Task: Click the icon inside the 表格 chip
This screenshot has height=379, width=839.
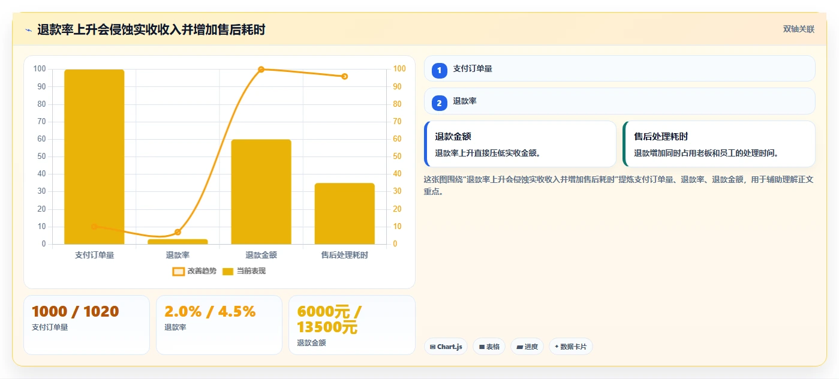Action: point(482,347)
